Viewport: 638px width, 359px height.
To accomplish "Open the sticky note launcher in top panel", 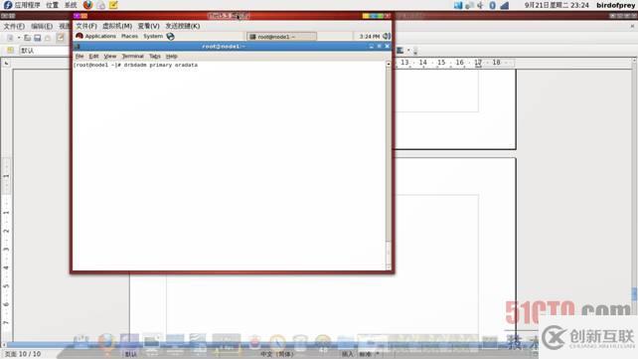I will [x=113, y=5].
